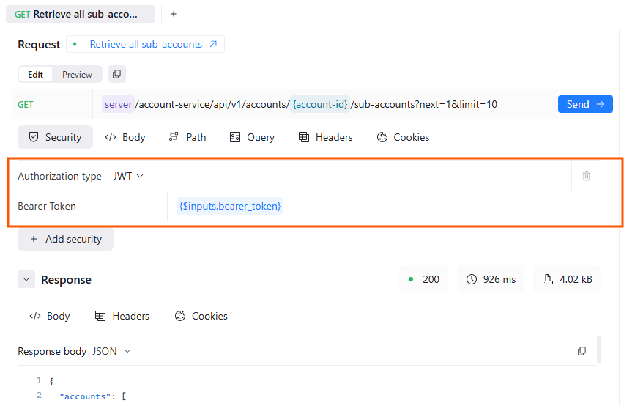This screenshot has height=406, width=624.
Task: Click the 200 status badge
Action: [x=423, y=279]
